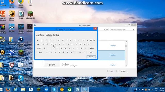Click scroll up arrow of input list
The image size is (165, 92).
click(126, 42)
